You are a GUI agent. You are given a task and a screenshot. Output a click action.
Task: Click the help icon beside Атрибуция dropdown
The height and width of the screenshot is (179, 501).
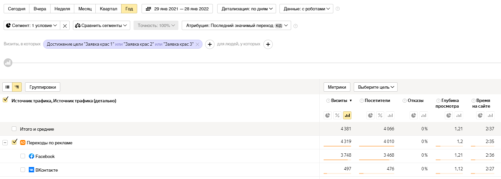pos(296,26)
